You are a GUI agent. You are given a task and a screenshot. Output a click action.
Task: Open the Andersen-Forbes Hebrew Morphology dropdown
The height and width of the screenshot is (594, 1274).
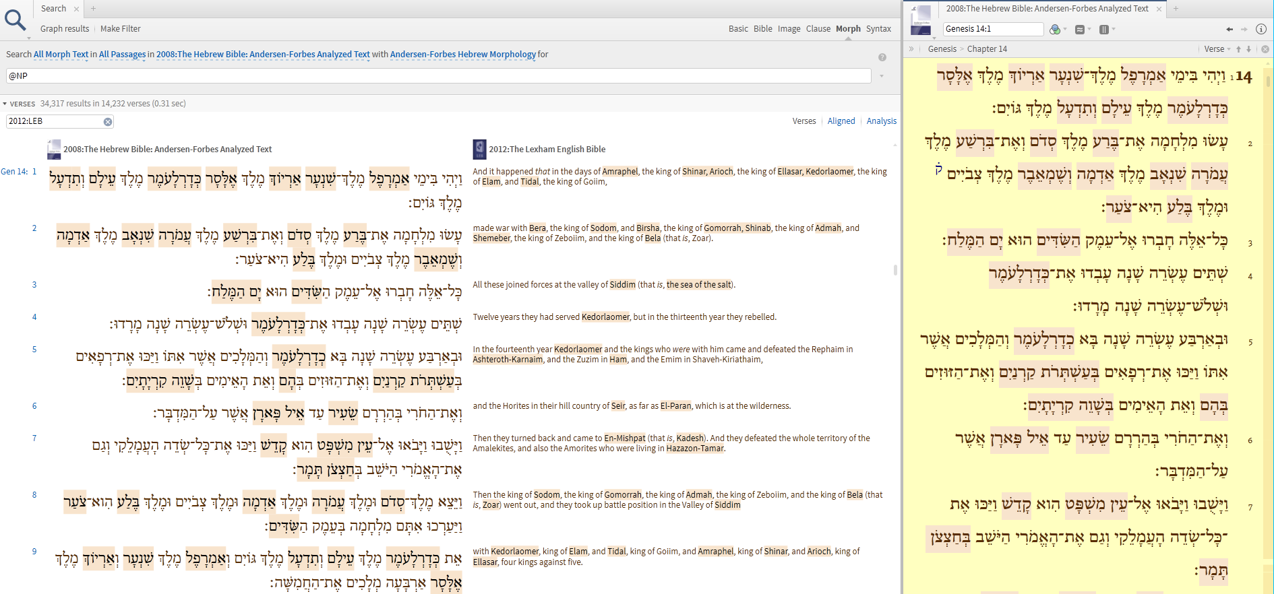(463, 55)
